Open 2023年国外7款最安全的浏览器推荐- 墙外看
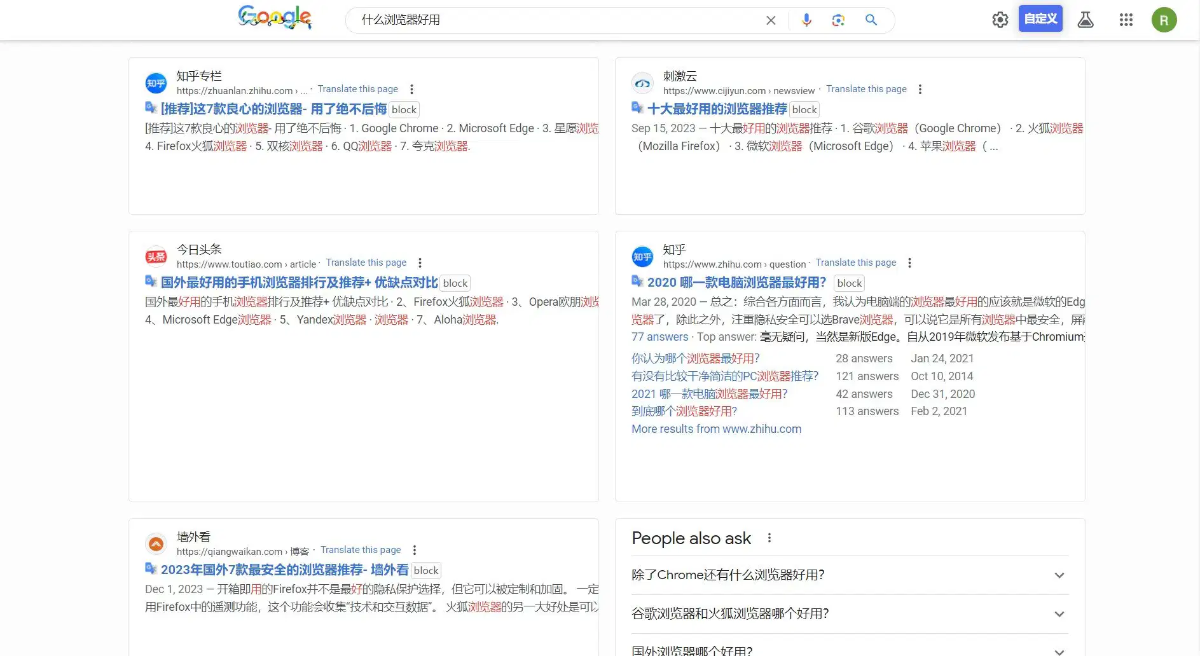 click(285, 570)
